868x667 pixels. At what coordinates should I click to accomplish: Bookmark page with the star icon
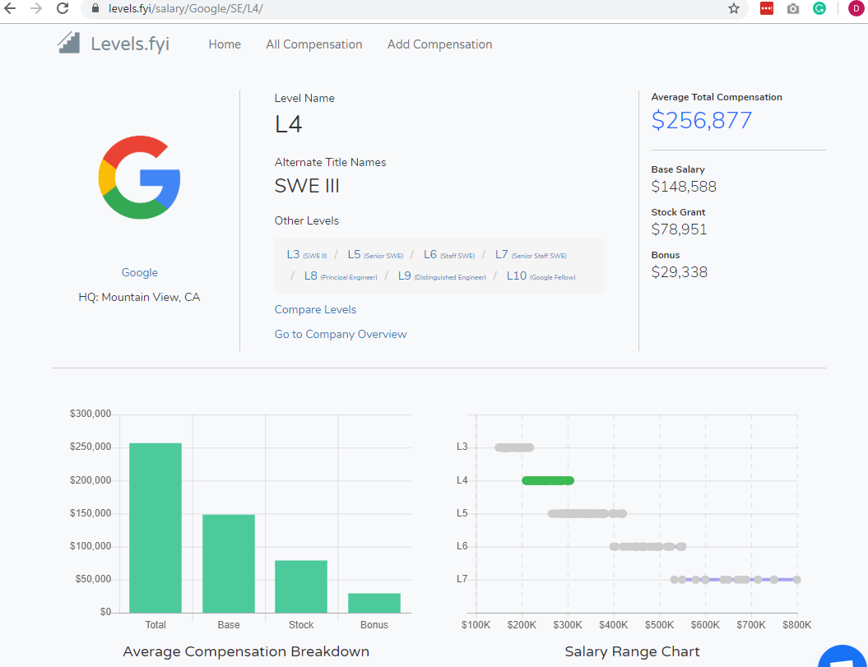tap(734, 8)
